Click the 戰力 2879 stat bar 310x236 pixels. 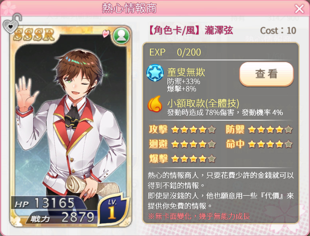click(62, 217)
